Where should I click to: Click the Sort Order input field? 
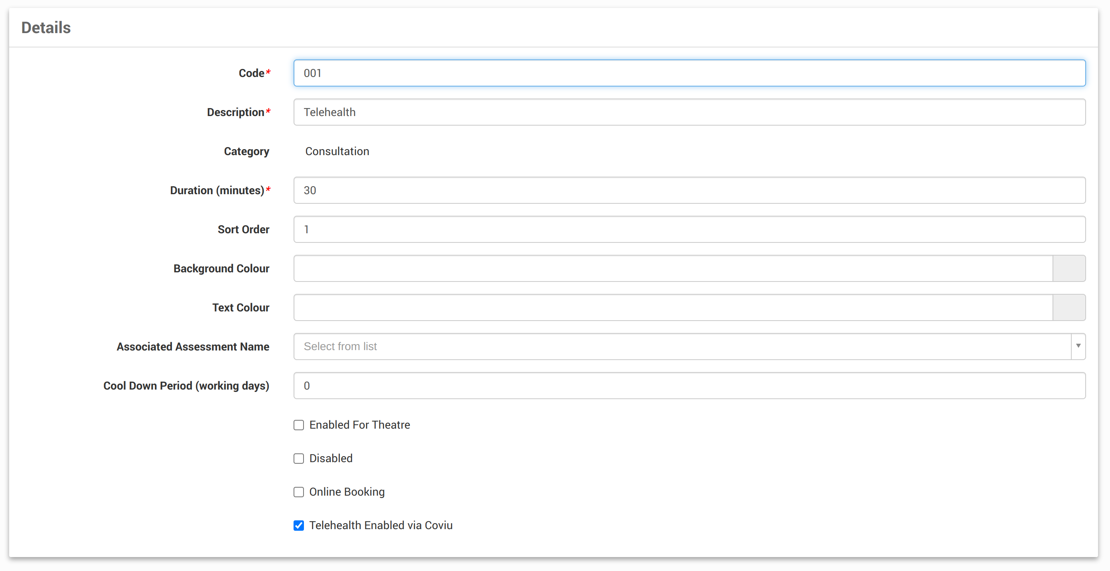689,229
